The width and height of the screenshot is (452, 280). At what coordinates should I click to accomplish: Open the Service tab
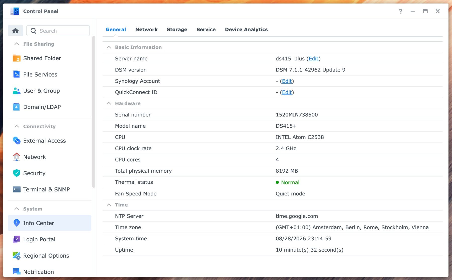click(x=206, y=29)
